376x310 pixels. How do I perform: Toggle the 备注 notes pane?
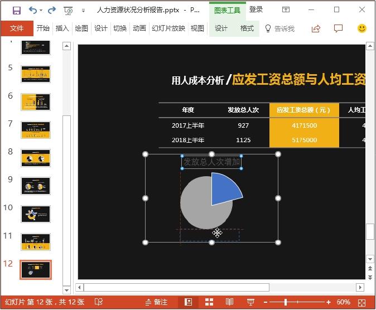[156, 302]
